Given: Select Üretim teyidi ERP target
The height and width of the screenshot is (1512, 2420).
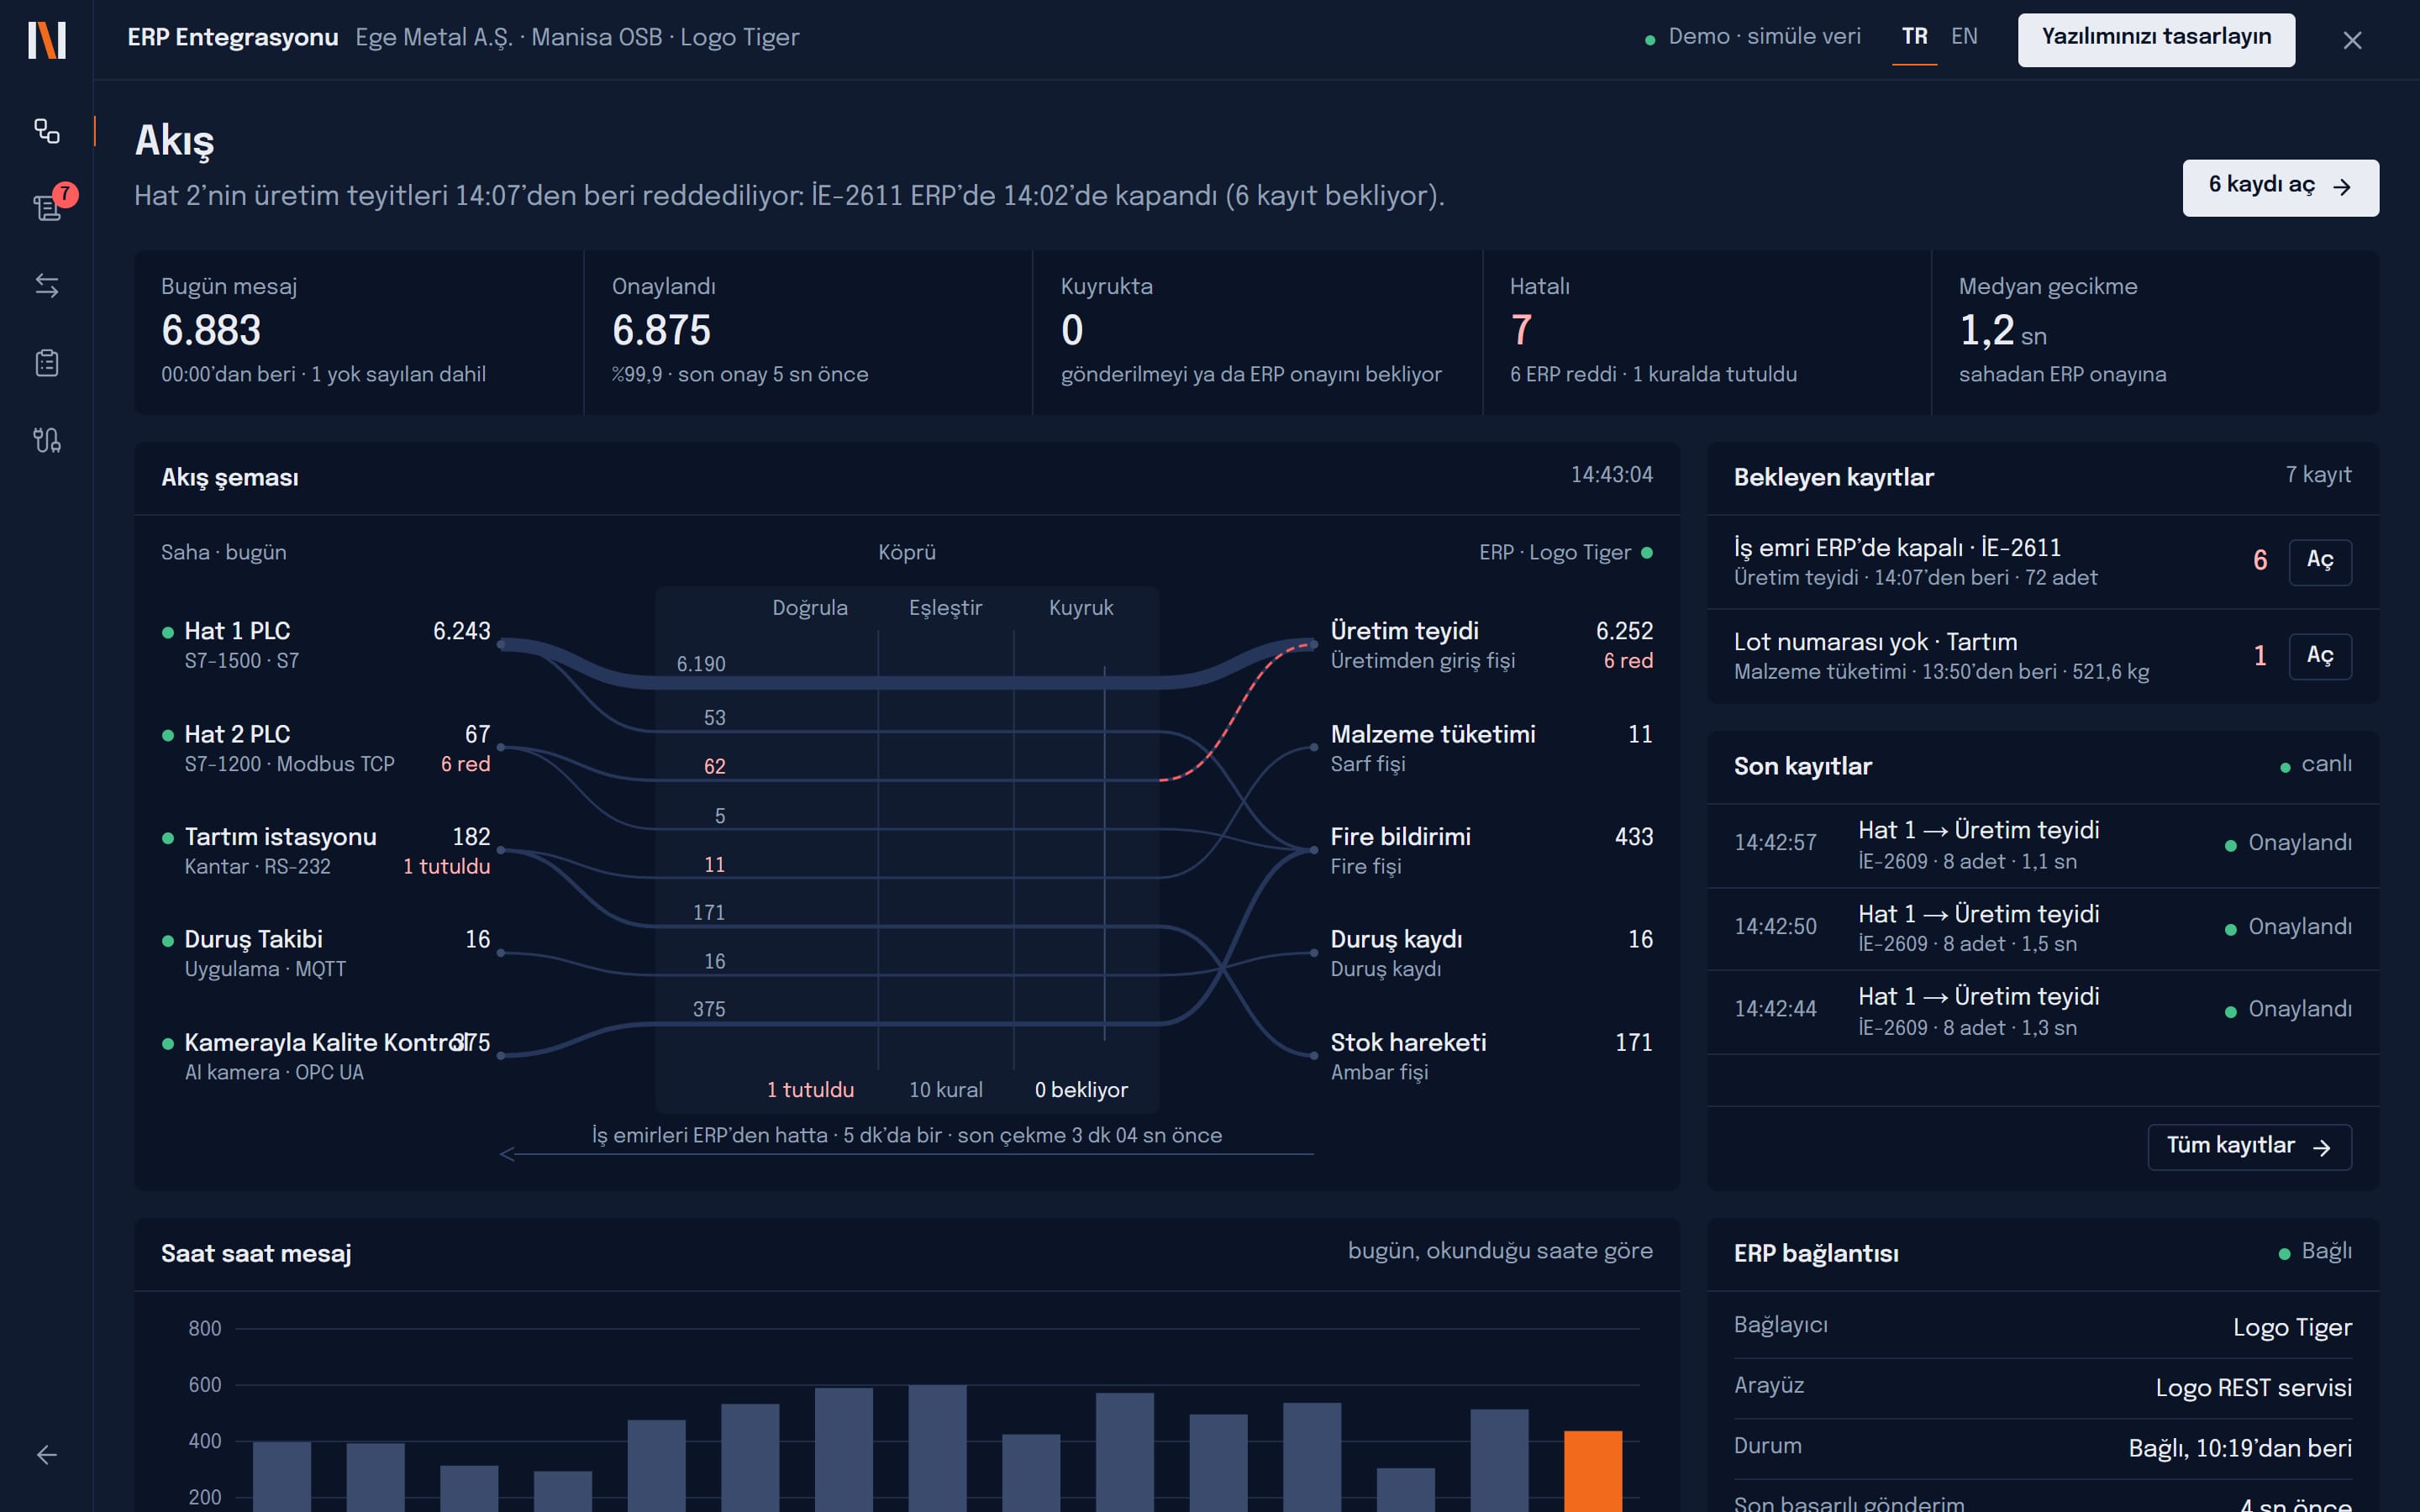Looking at the screenshot, I should pyautogui.click(x=1491, y=645).
